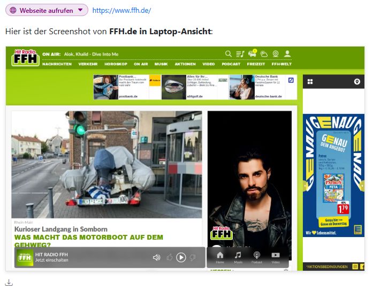The image size is (373, 290).
Task: Click the globe icon on Webseite aufrufen
Action: pyautogui.click(x=13, y=10)
